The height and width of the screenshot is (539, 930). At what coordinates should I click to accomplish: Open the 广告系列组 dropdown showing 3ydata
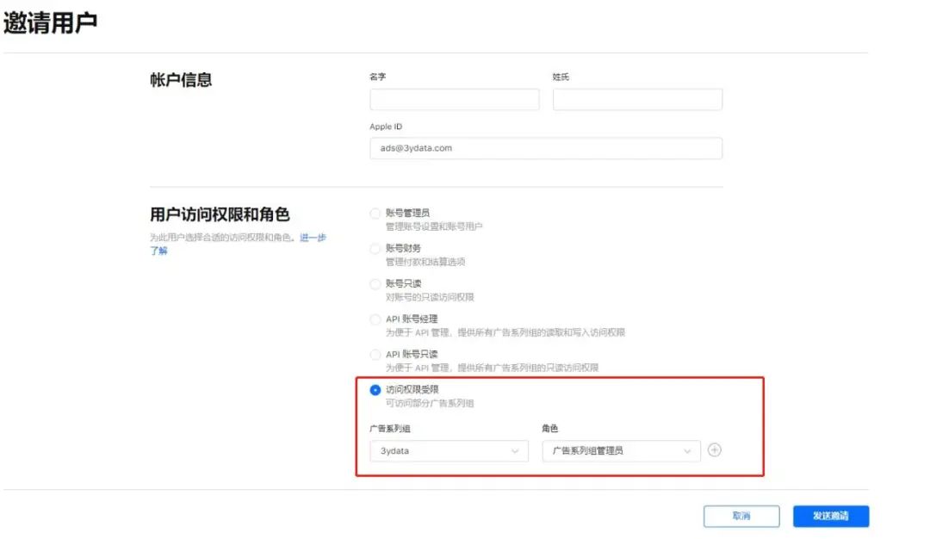pyautogui.click(x=449, y=450)
